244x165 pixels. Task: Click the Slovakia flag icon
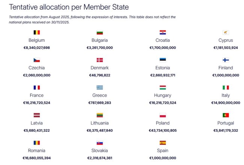[100, 143]
